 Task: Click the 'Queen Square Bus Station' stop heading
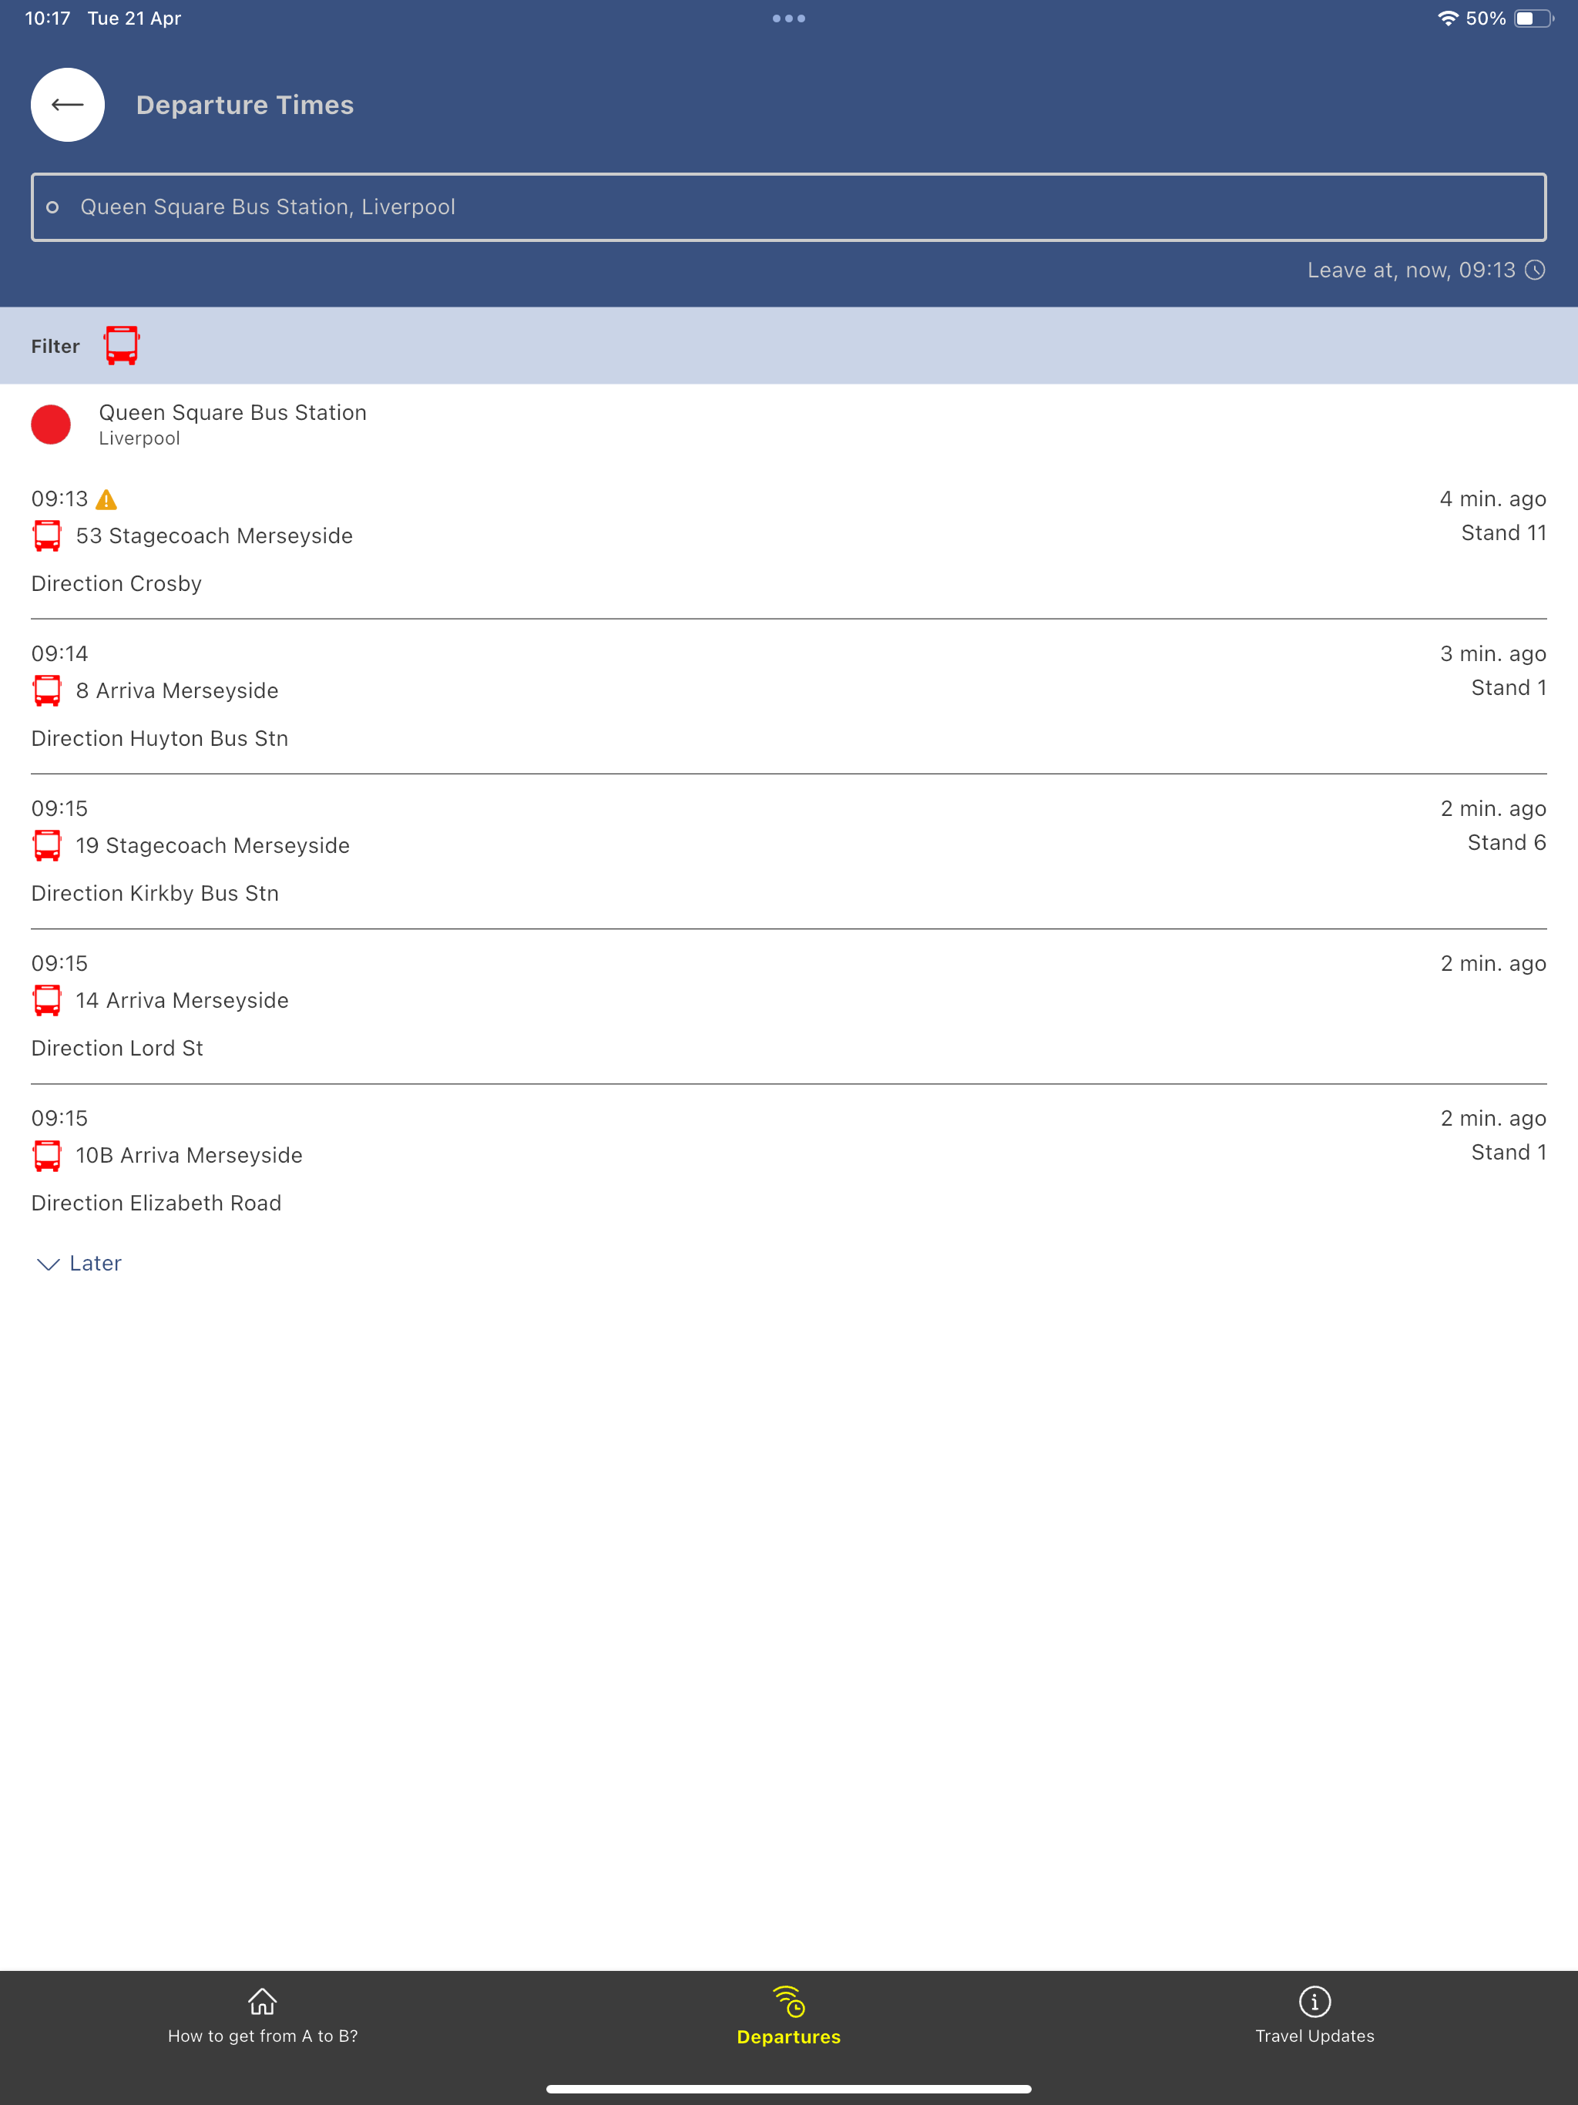pyautogui.click(x=232, y=413)
